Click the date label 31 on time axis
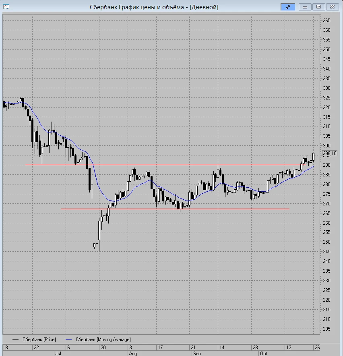 pos(193,348)
